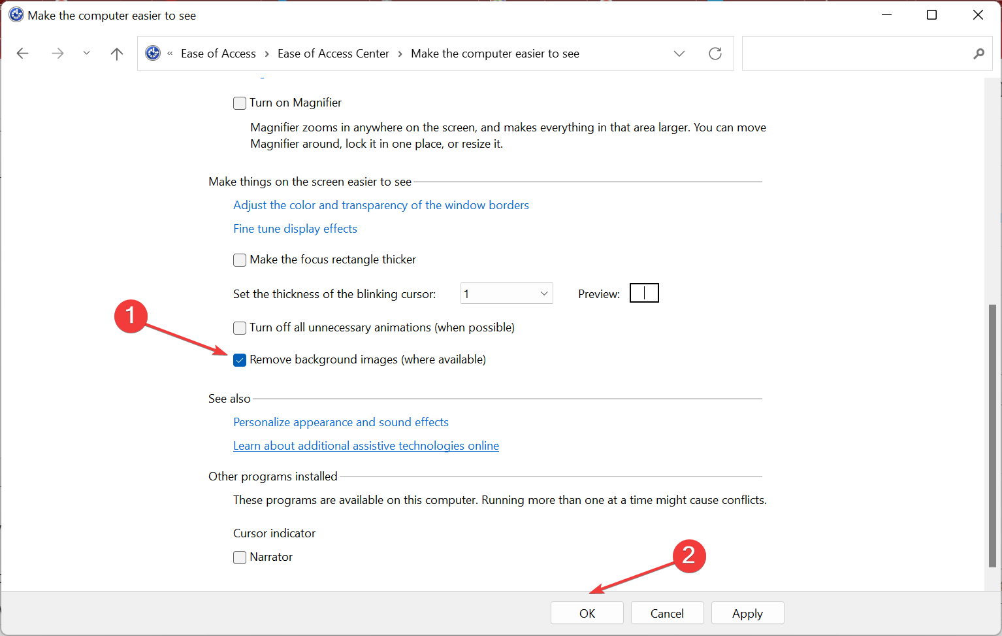
Task: Open Personalize appearance and sound effects link
Action: [x=341, y=422]
